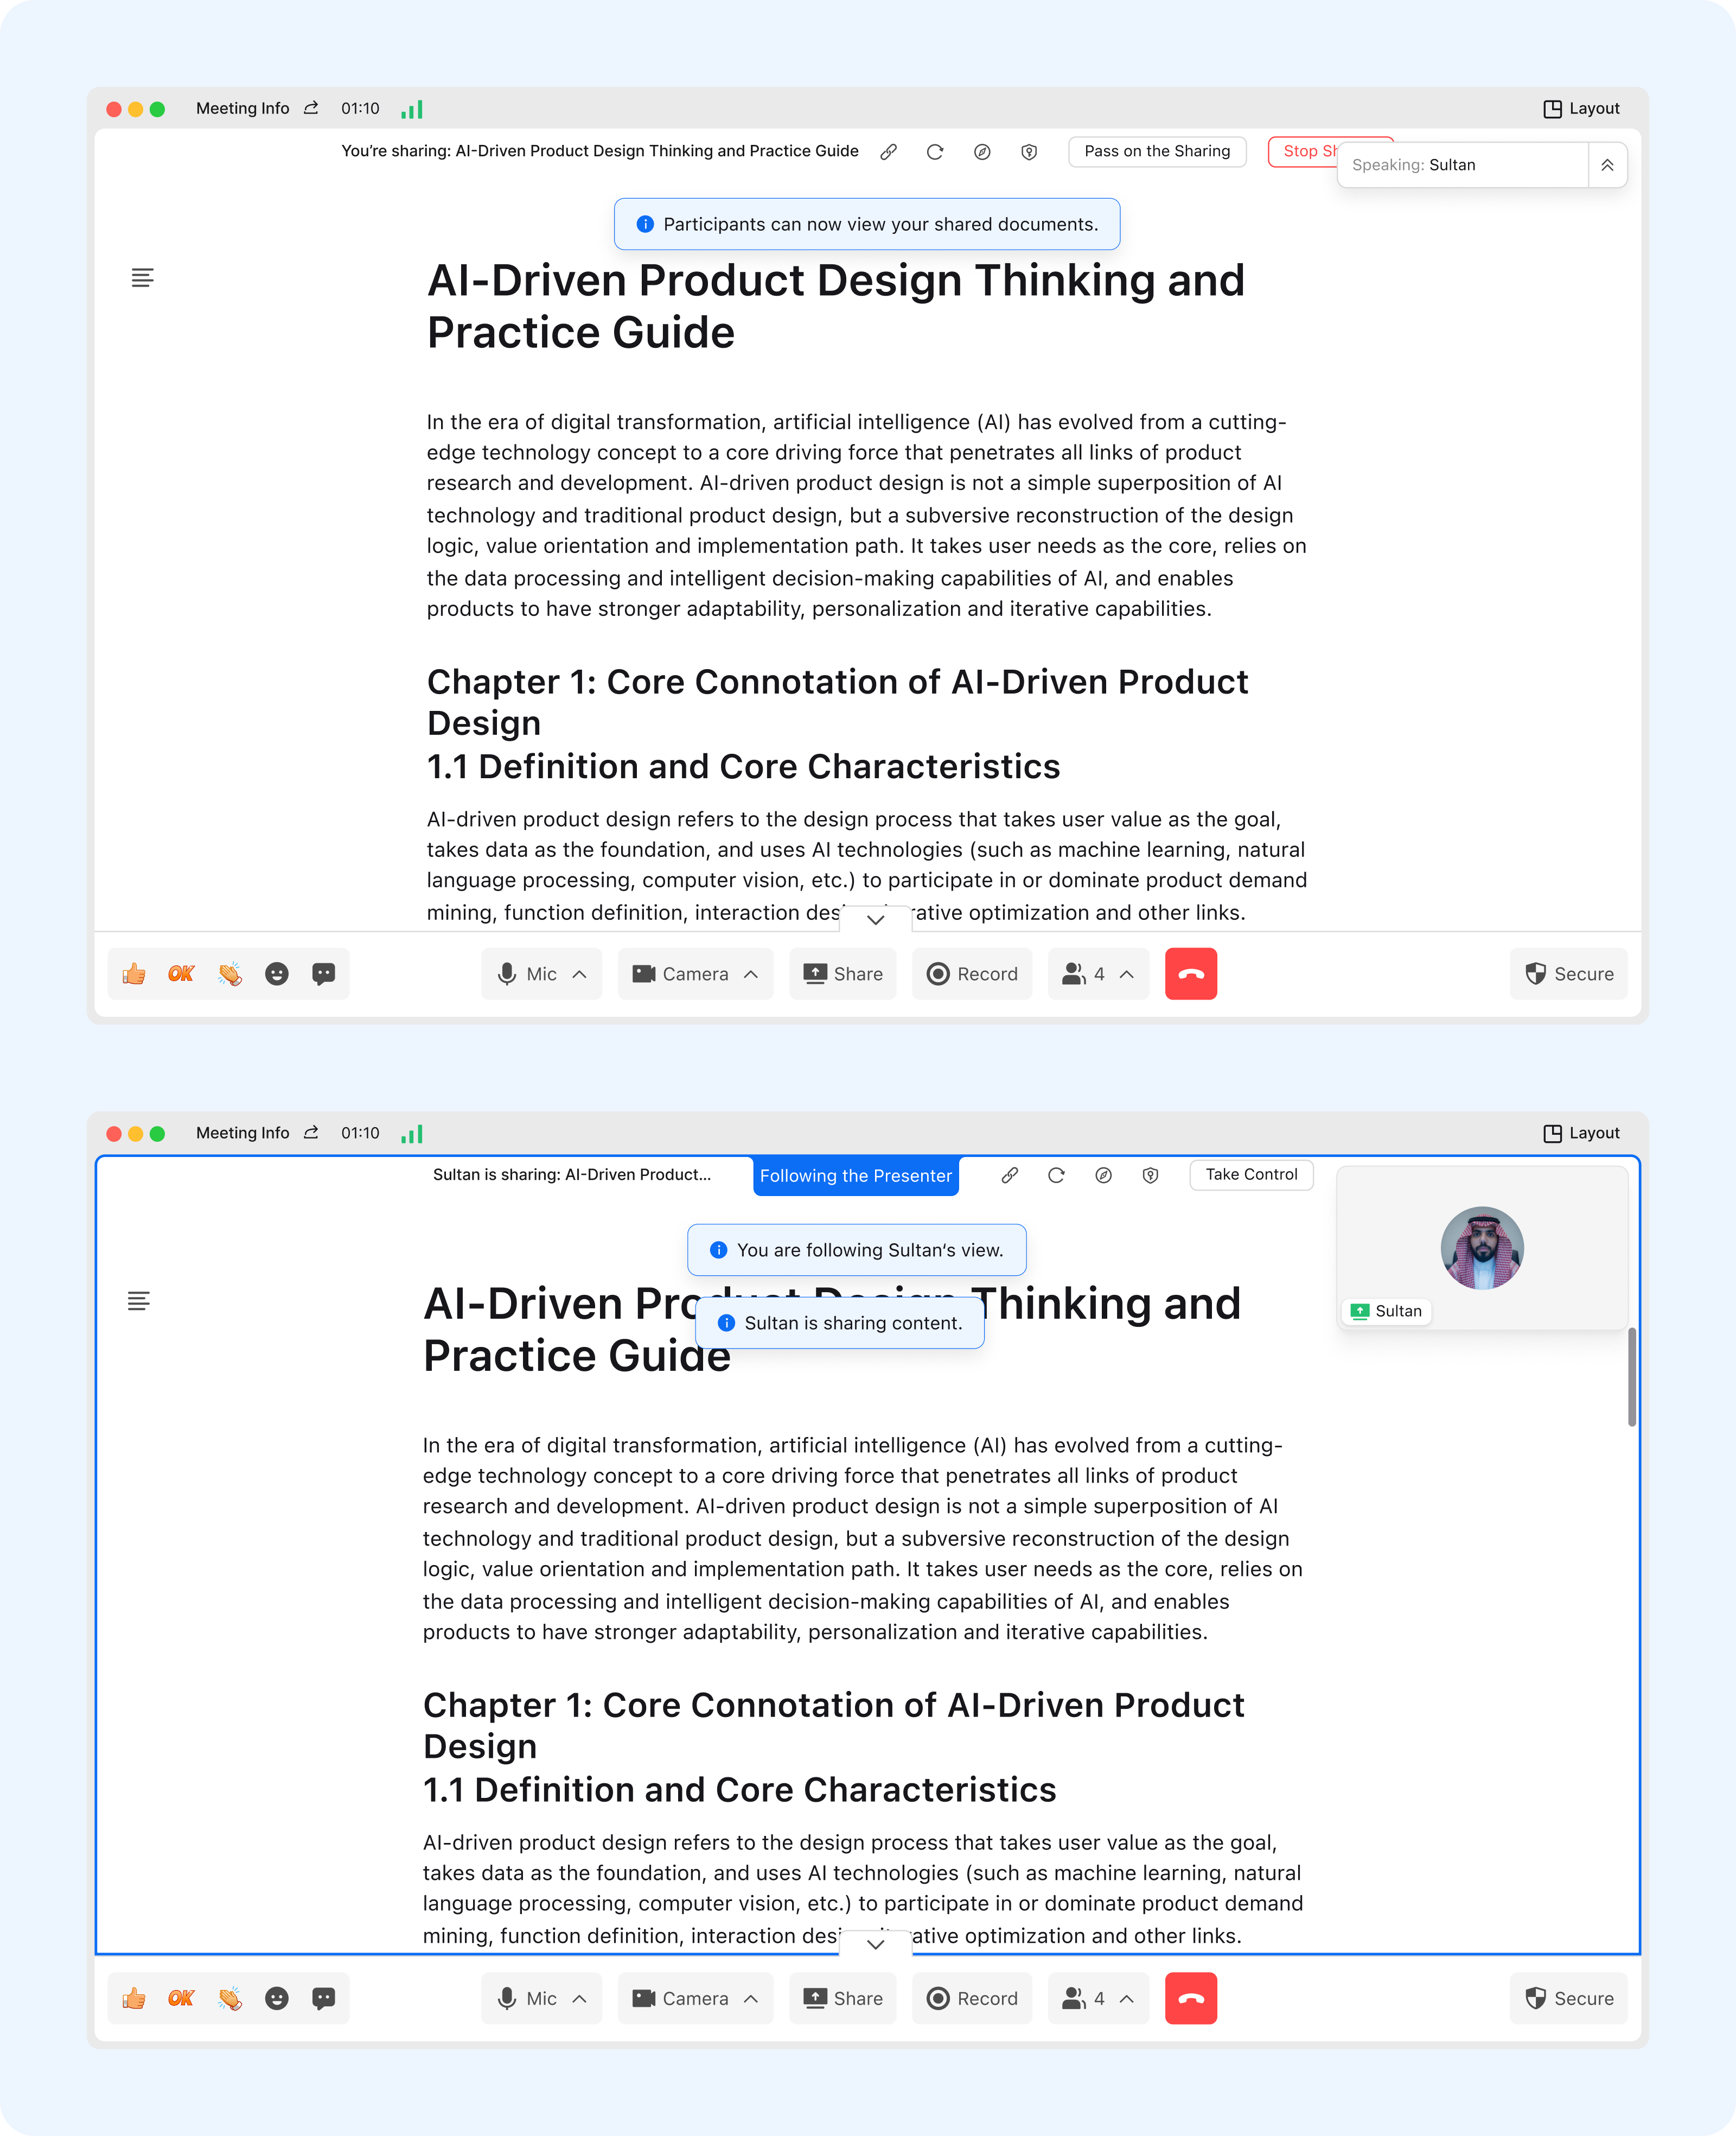Expand Mic options arrow in bottom window
Viewport: 1736px width, 2136px height.
579,1998
